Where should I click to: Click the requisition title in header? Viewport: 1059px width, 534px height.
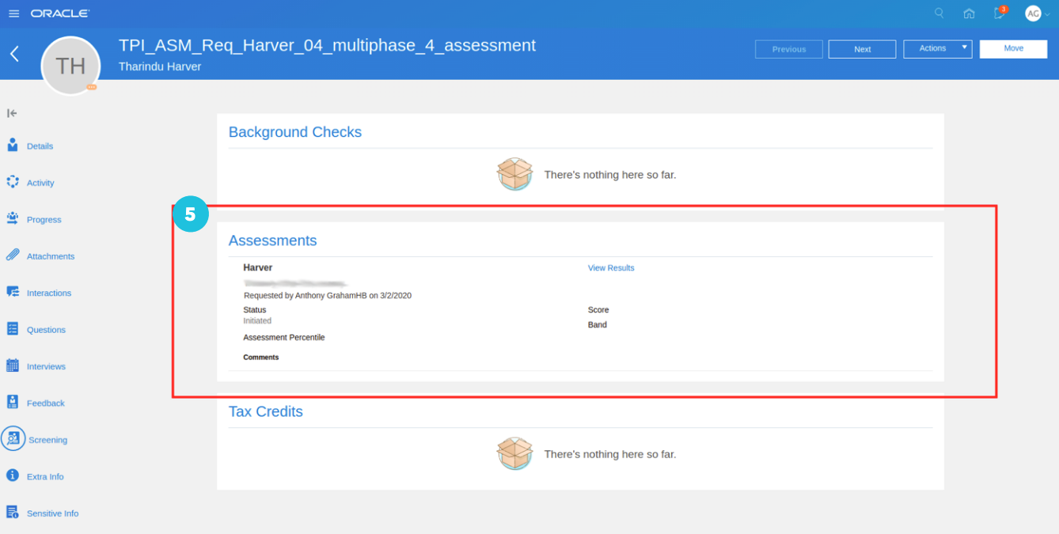click(327, 46)
